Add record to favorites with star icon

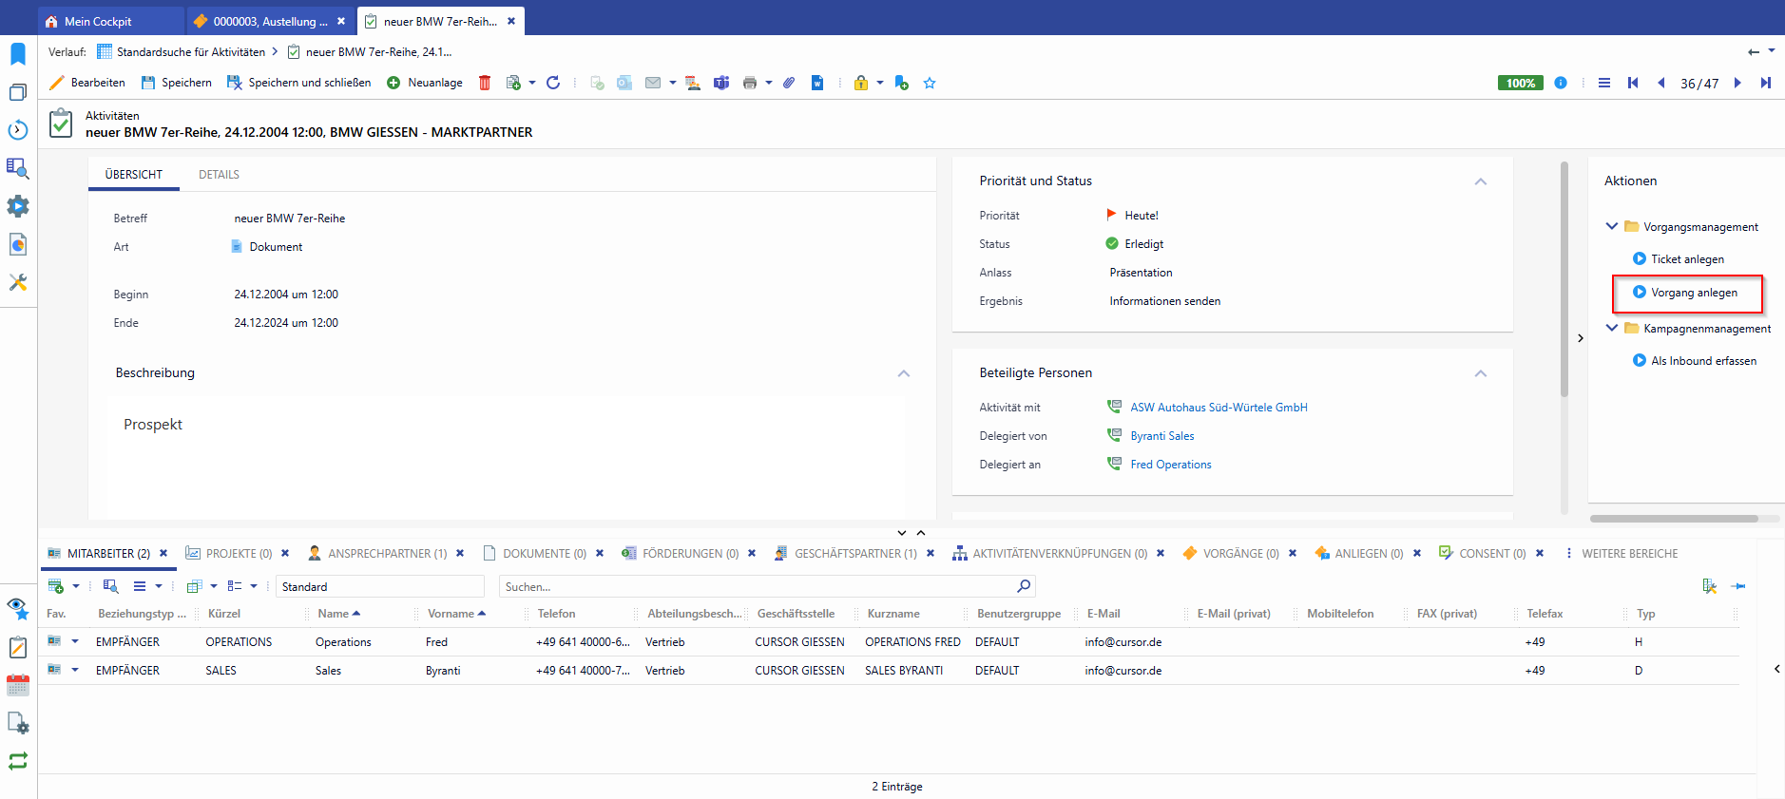pyautogui.click(x=930, y=83)
